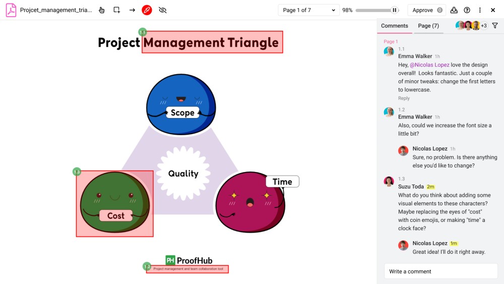Select the add-area annotation tool
This screenshot has height=284, width=504.
pos(117,10)
